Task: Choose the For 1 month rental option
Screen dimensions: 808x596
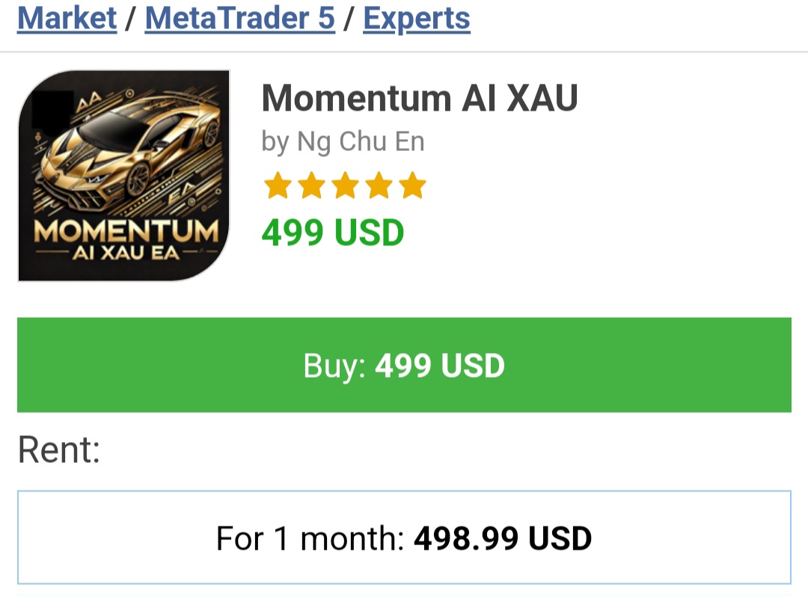Action: [x=404, y=538]
